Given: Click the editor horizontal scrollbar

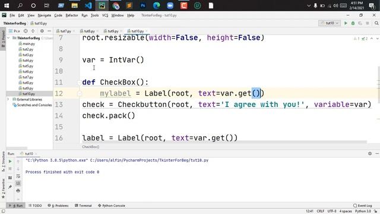Looking at the screenshot, I should click(x=224, y=142).
